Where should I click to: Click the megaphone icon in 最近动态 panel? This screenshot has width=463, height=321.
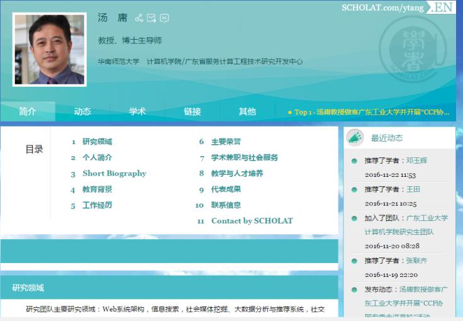point(355,137)
